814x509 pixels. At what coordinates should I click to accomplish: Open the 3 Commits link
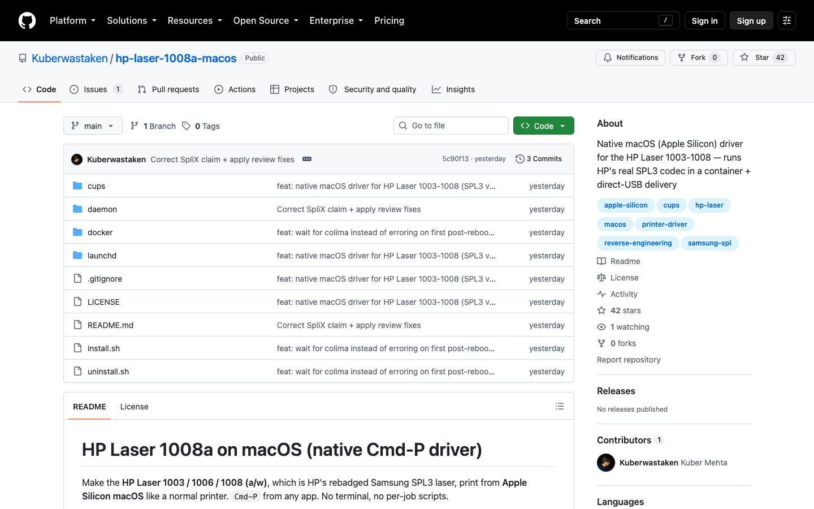539,159
